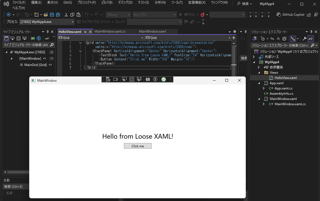Open Properties wrench icon in Solution Explorer

pos(305,39)
